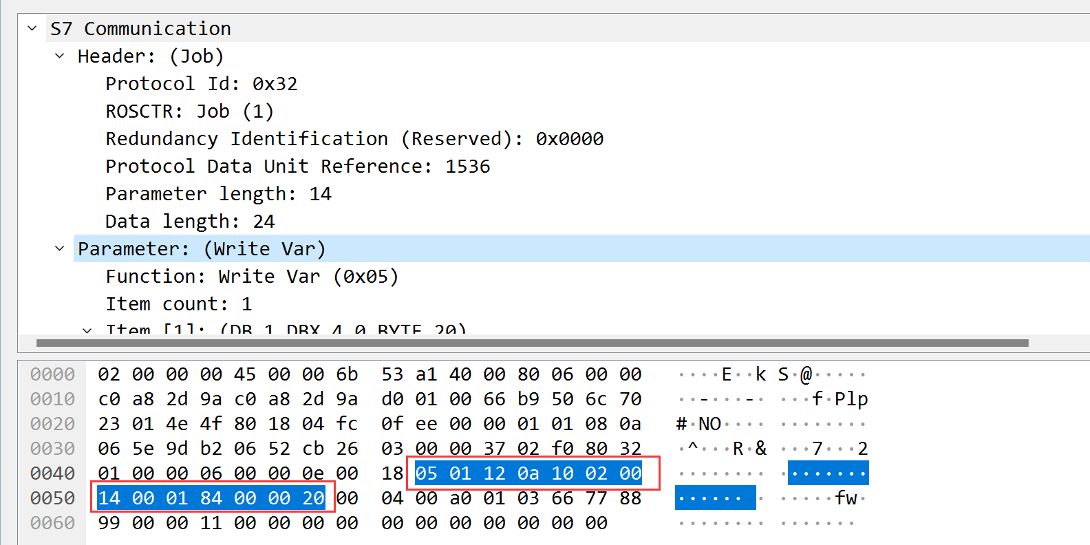The image size is (1090, 545).
Task: Collapse the Header: (Job) node
Action: pos(60,56)
